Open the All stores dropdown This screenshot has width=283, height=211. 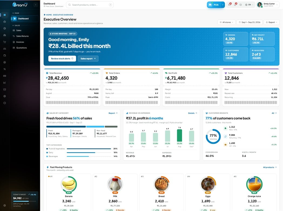pyautogui.click(x=226, y=22)
